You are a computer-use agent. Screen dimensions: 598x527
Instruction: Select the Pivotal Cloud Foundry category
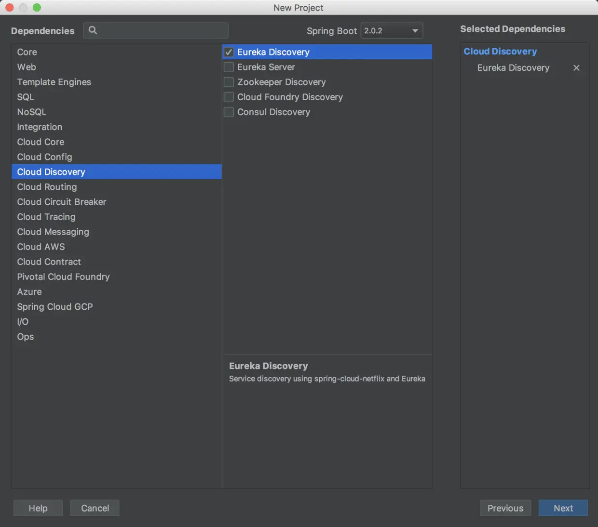[x=116, y=277]
